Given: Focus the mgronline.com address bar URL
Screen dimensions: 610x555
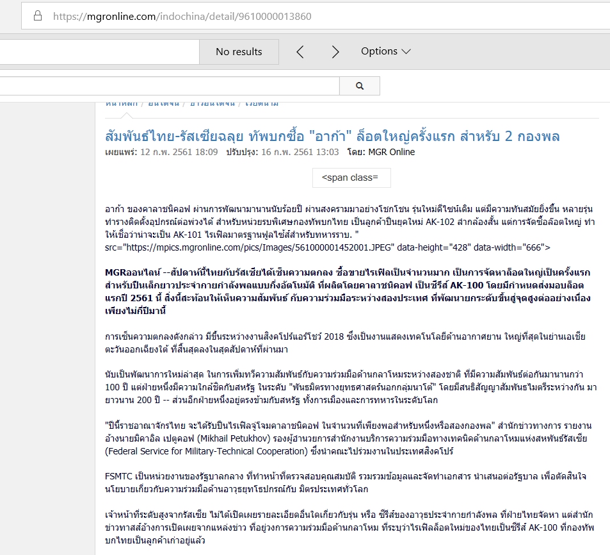Looking at the screenshot, I should tap(182, 16).
